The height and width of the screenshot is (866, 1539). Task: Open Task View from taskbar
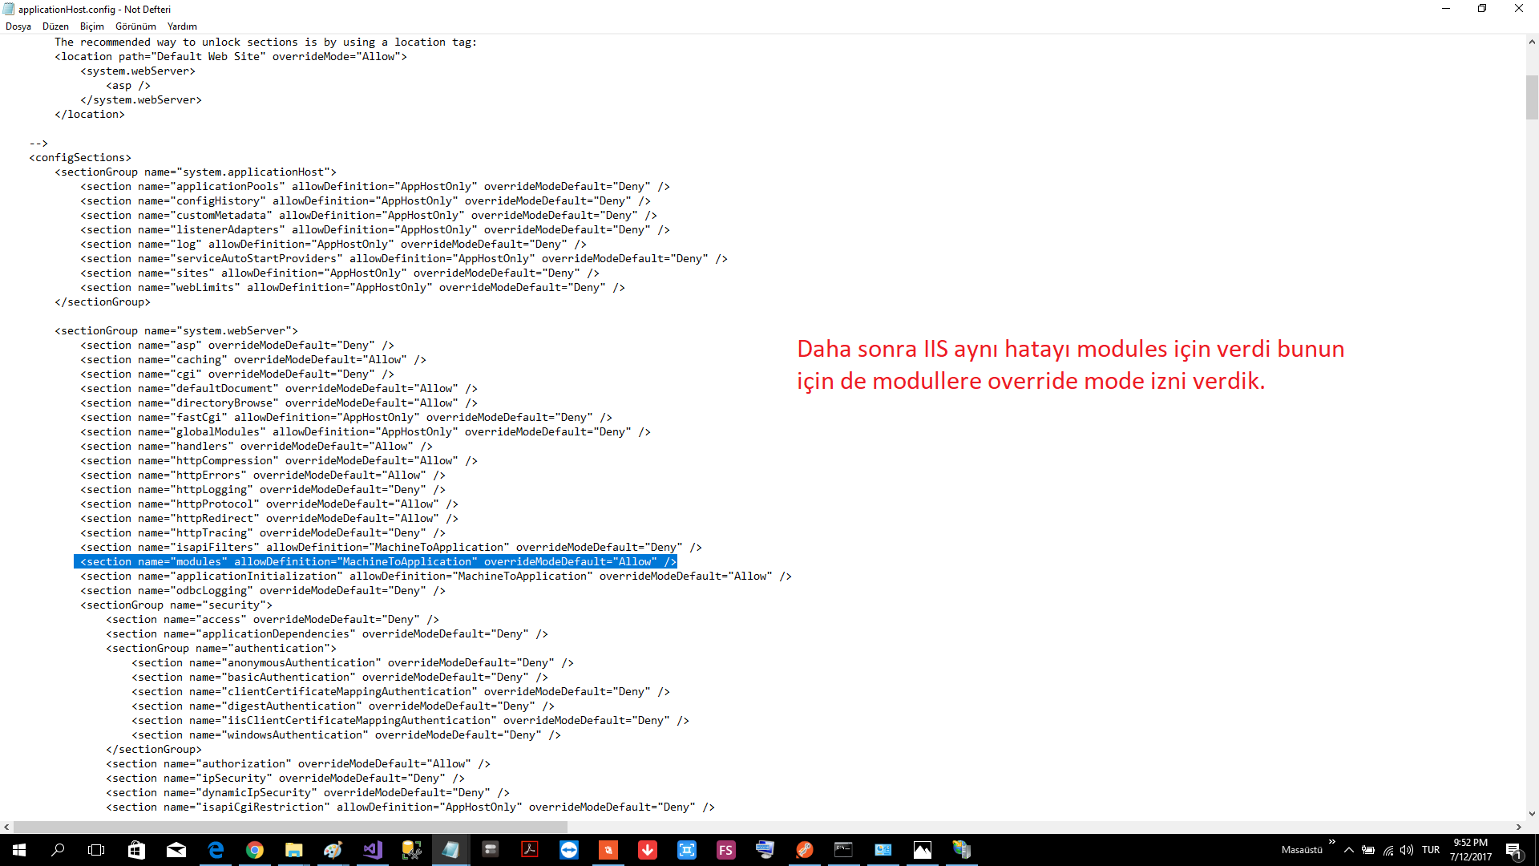pyautogui.click(x=96, y=850)
